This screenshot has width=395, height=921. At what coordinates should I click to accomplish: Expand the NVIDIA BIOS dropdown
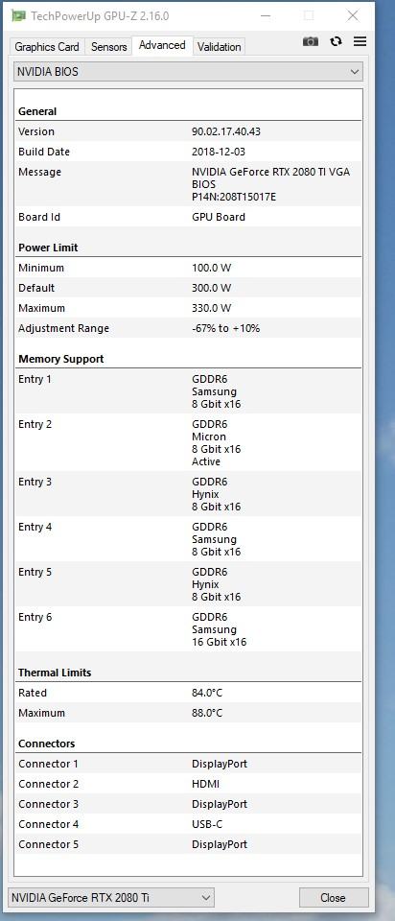click(189, 72)
